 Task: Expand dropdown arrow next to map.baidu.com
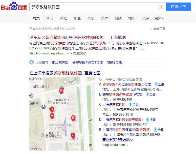click(128, 145)
